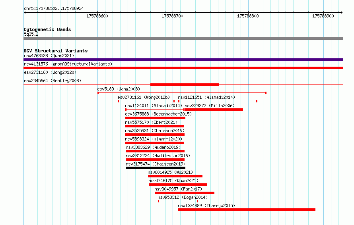Select the red nsv4131576 variant bar

[183, 68]
